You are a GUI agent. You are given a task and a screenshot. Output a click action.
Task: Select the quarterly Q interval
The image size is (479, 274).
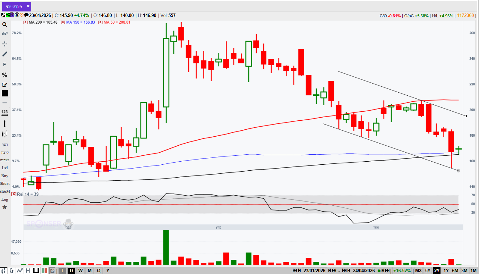99,271
